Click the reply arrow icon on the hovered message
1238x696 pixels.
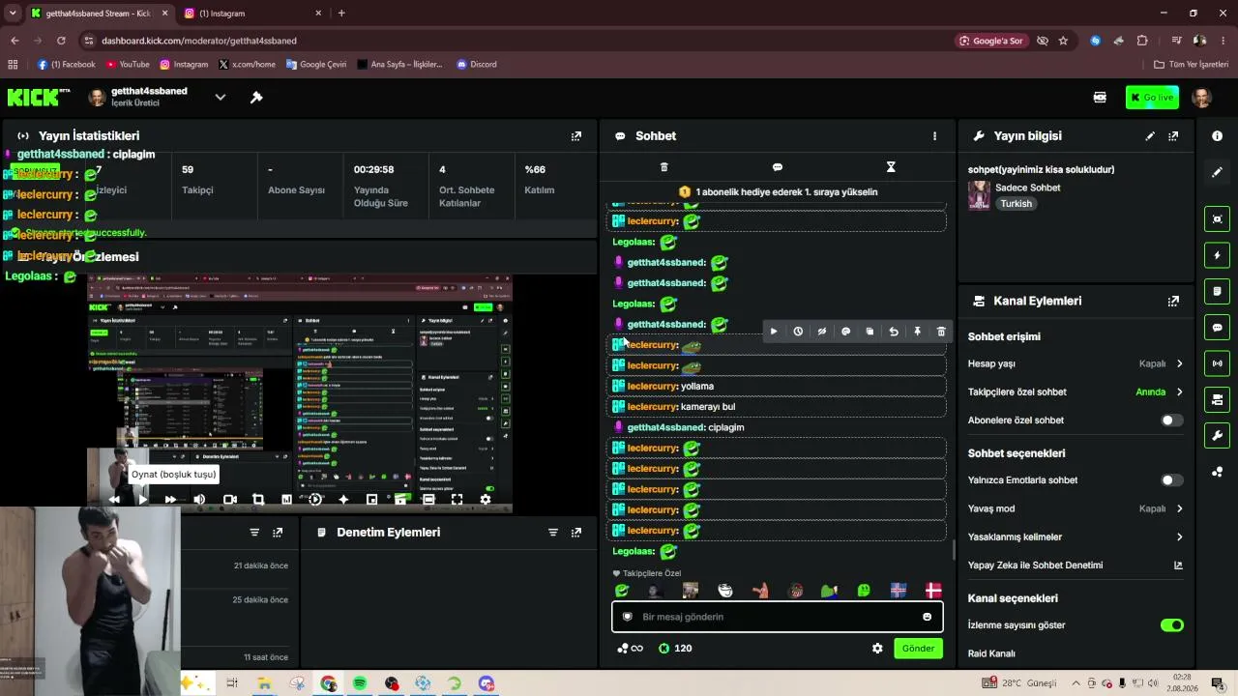(894, 332)
